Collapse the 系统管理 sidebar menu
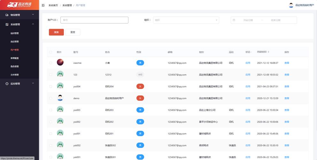Screen dimensions: 317x160 19,24
